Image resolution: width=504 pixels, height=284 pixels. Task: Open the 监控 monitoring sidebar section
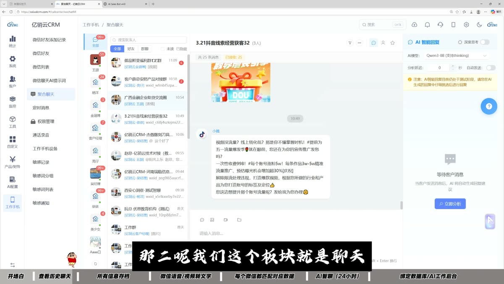[13, 102]
